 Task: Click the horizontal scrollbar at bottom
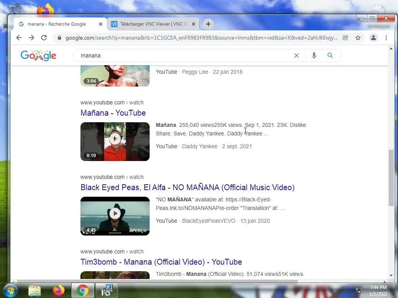(157, 281)
